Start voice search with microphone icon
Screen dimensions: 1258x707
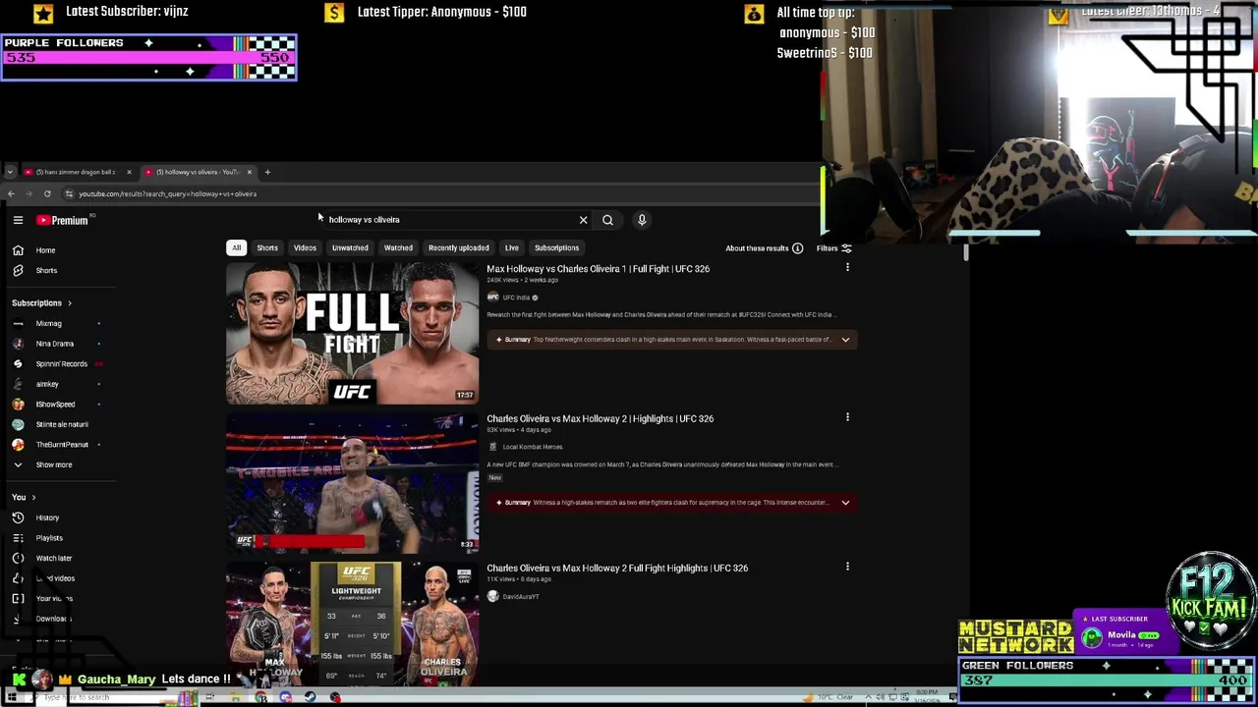coord(642,220)
